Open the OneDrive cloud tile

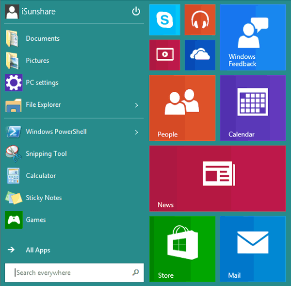coord(200,55)
